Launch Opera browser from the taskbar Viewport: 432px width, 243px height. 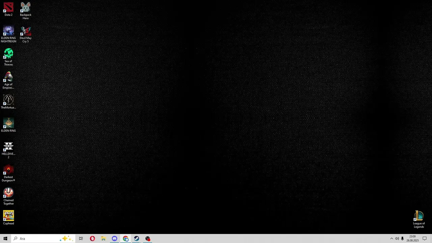point(92,239)
